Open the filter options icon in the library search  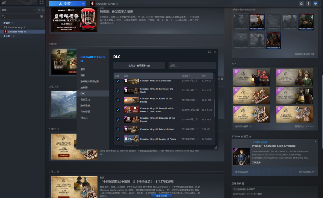point(42,17)
